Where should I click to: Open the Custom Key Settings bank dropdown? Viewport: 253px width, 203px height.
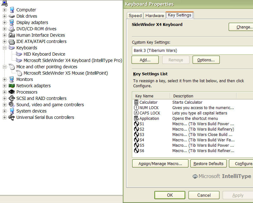pos(192,51)
